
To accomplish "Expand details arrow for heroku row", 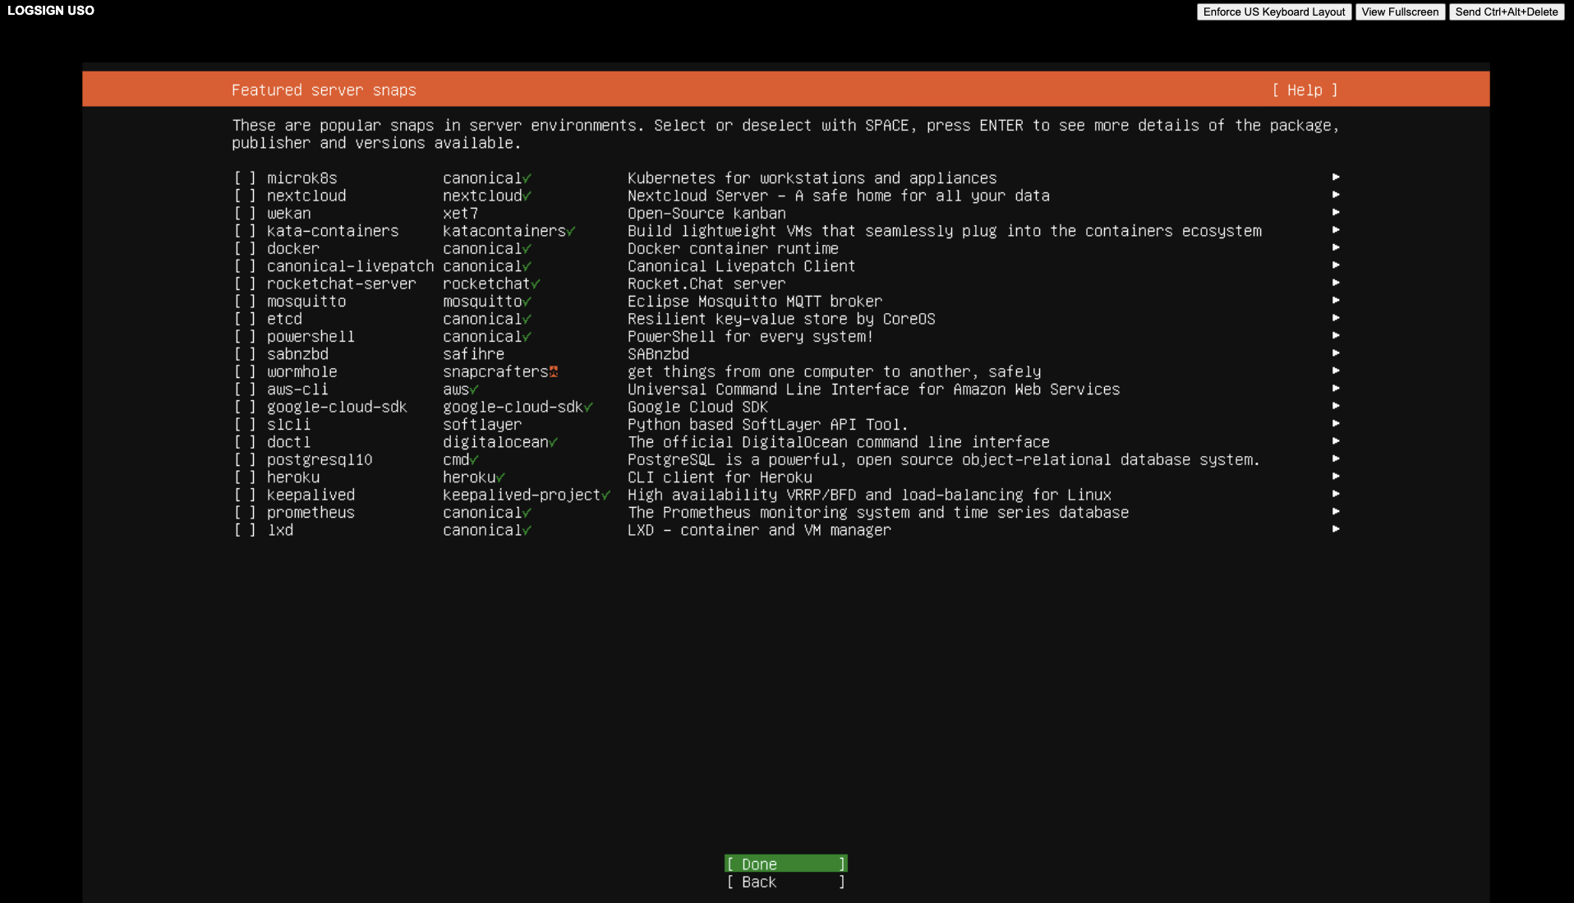I will point(1336,477).
